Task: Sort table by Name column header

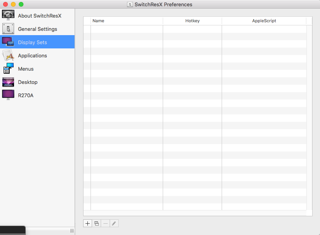Action: pos(127,21)
